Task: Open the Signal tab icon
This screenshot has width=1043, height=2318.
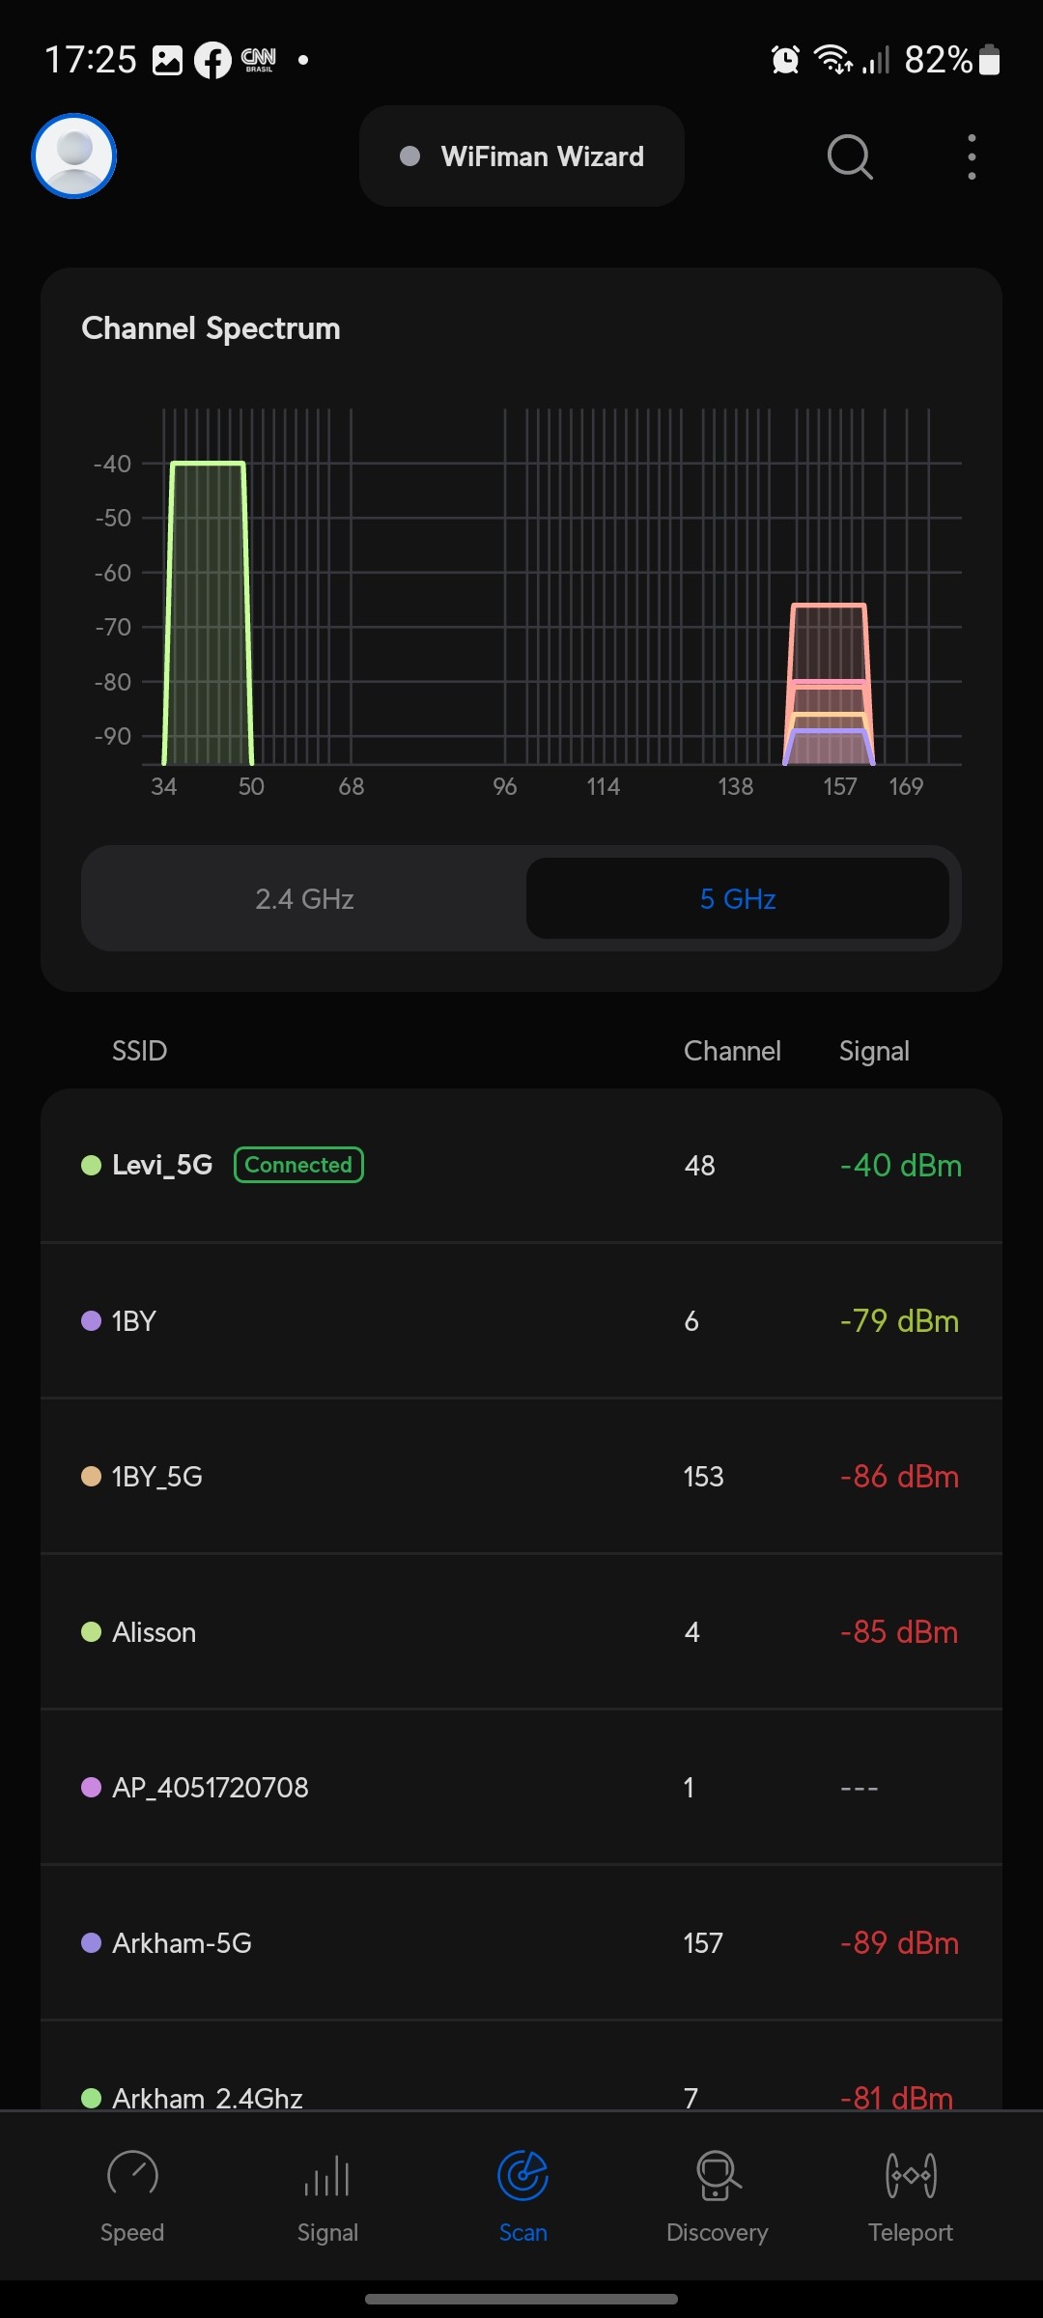Action: (327, 2175)
